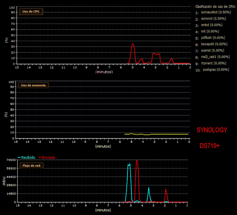Select 'synorcd (0.50%)' process entry
The height and width of the screenshot is (215, 237).
(213, 18)
